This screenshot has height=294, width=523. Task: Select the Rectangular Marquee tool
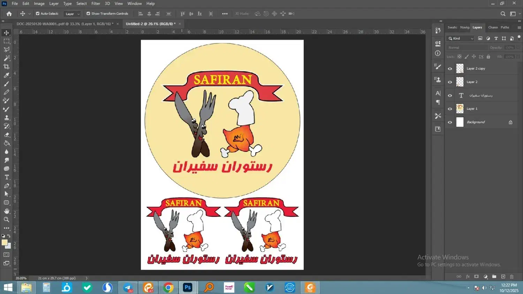point(6,41)
